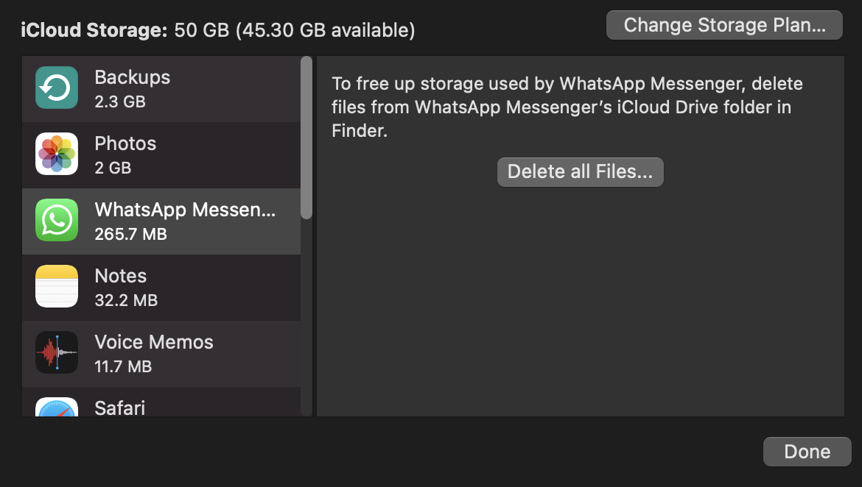Select the Notes entry title
Image resolution: width=862 pixels, height=487 pixels.
pyautogui.click(x=121, y=276)
